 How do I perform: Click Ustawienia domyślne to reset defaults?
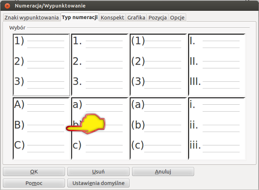98,183
